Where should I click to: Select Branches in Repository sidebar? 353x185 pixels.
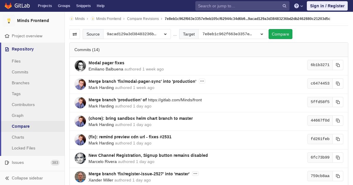pyautogui.click(x=21, y=83)
